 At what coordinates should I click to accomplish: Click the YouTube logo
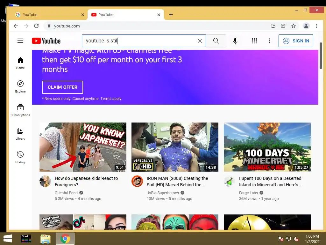point(46,41)
